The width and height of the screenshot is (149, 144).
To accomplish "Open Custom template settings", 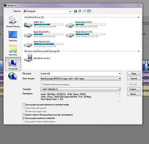I will click(134, 89).
